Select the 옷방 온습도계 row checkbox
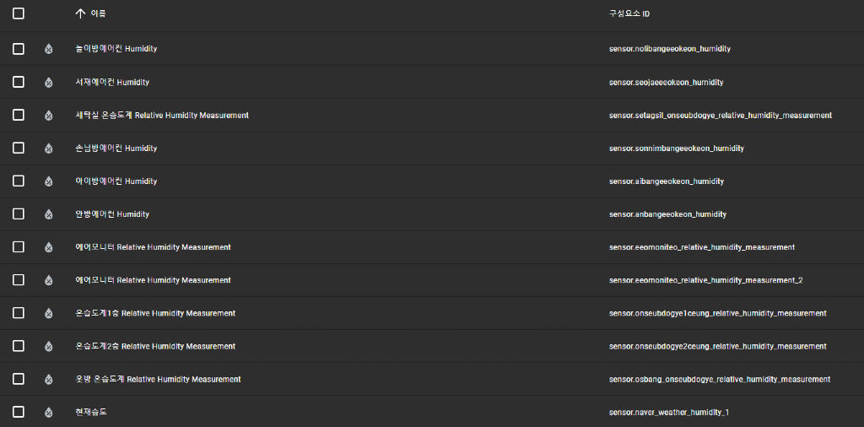This screenshot has width=864, height=427. point(19,379)
